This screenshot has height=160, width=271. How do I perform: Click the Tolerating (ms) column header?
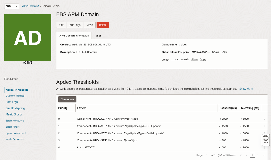[250, 108]
